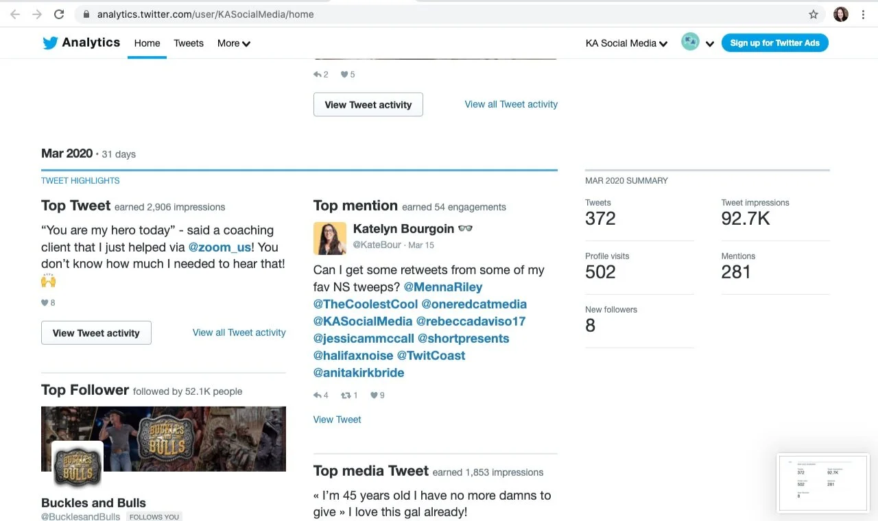Click heart icon showing 5 likes

point(344,74)
